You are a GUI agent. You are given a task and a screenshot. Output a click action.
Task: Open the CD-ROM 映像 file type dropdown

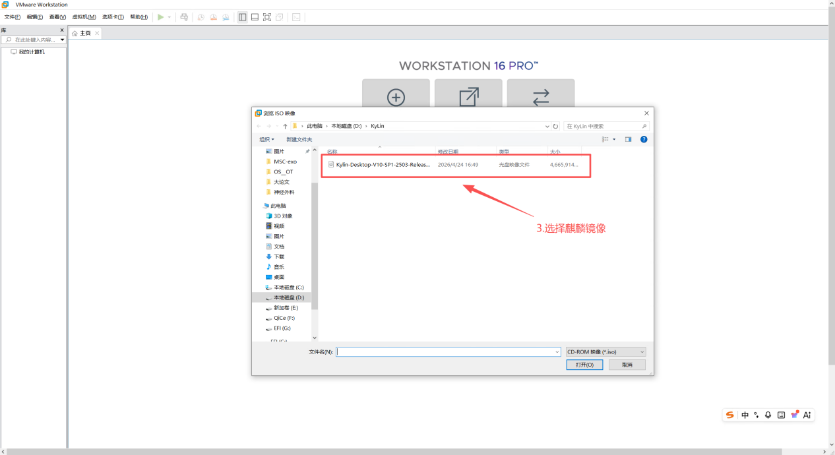(606, 352)
